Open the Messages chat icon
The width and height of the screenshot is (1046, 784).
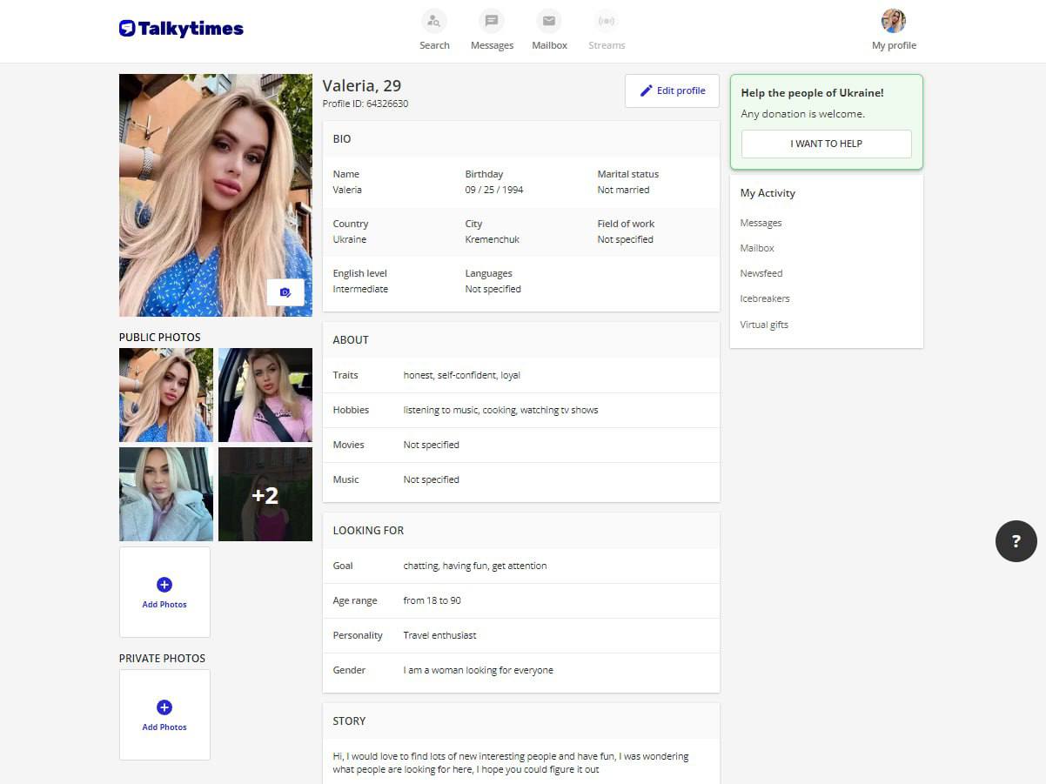pos(492,21)
